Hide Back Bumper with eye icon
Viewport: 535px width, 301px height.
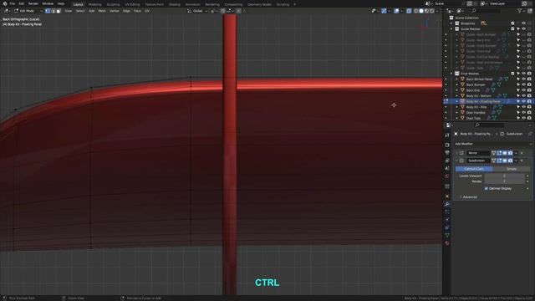pos(524,84)
